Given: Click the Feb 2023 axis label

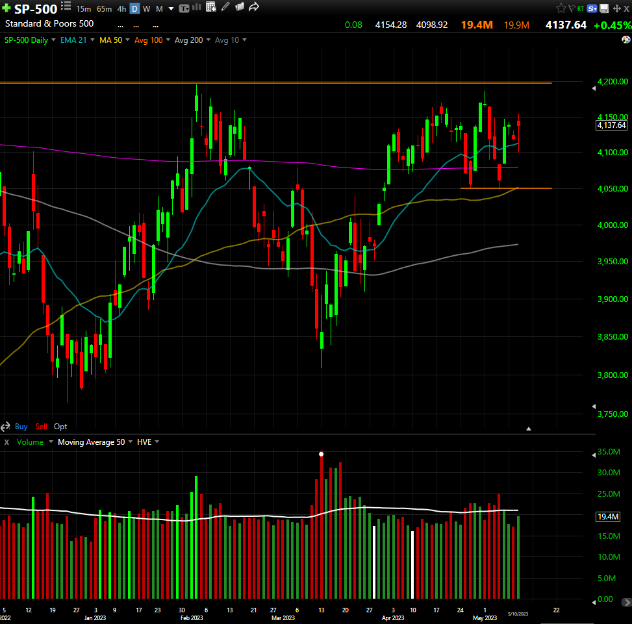Looking at the screenshot, I should click(x=192, y=618).
